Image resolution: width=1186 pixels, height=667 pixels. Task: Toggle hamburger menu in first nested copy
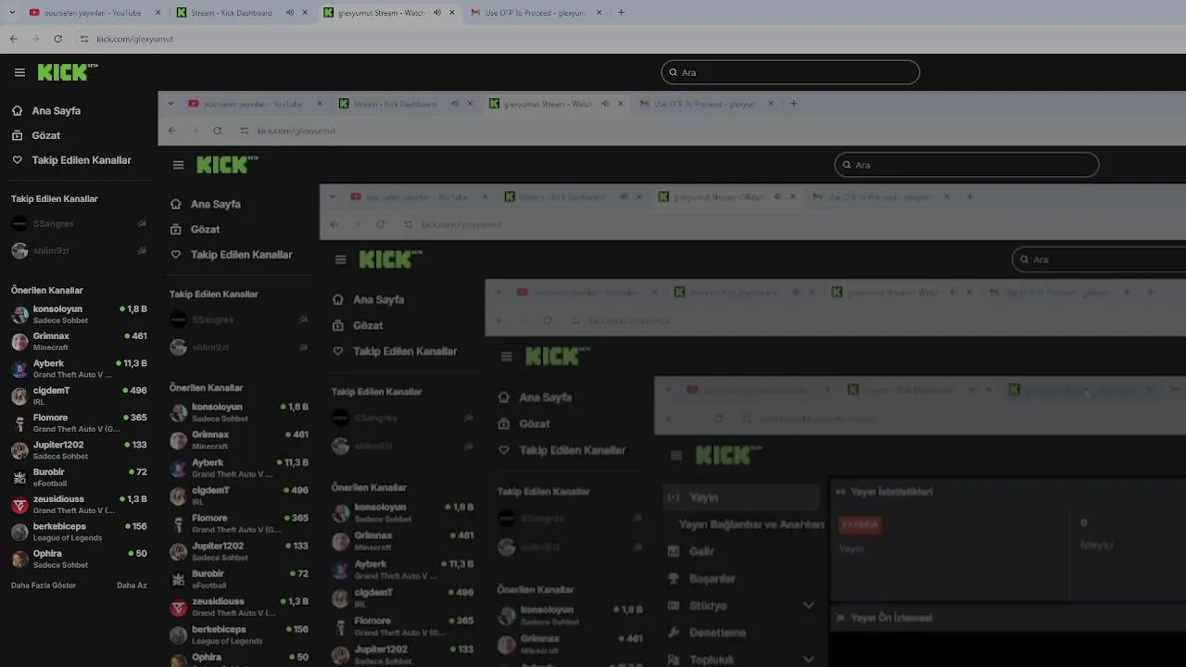point(178,165)
